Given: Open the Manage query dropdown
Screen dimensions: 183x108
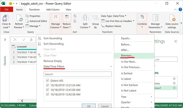Looking at the screenshot, I should 33,26.
